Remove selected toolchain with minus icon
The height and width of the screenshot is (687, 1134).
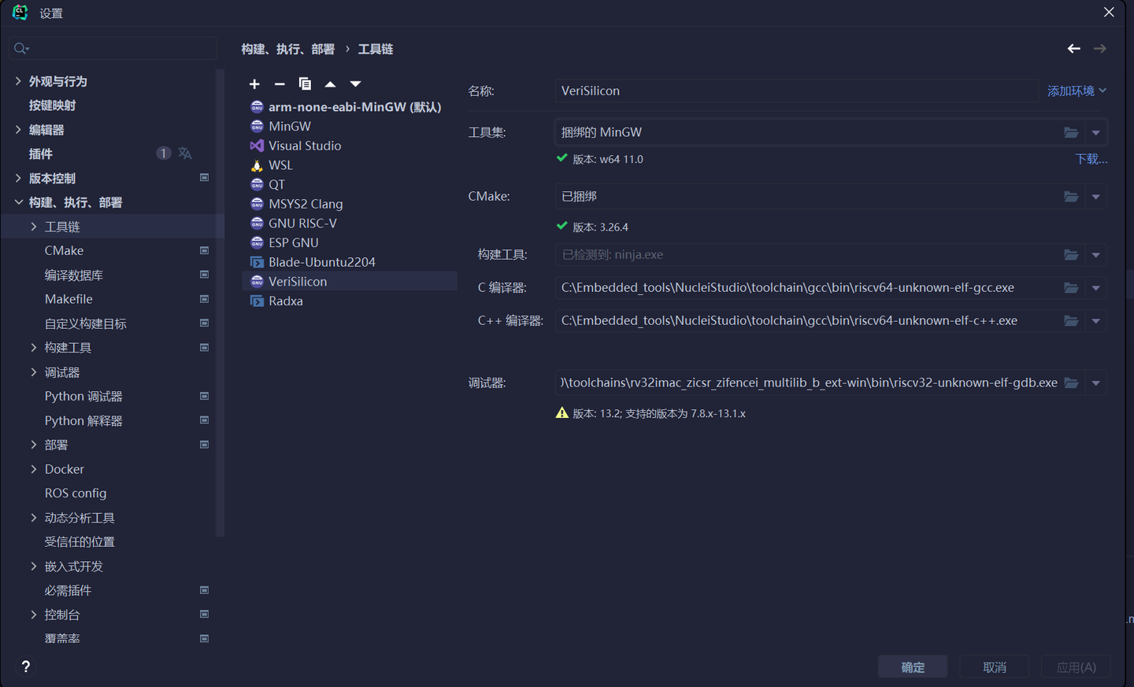coord(280,84)
